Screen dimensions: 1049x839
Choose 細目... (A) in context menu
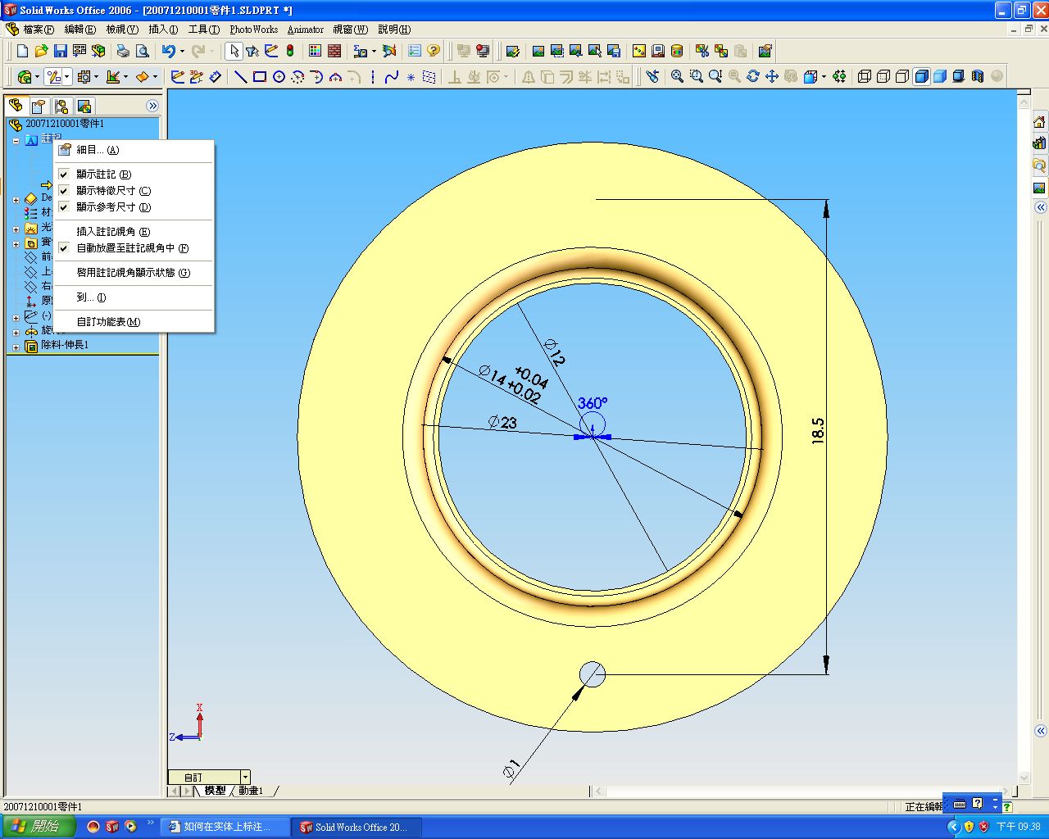coord(134,150)
